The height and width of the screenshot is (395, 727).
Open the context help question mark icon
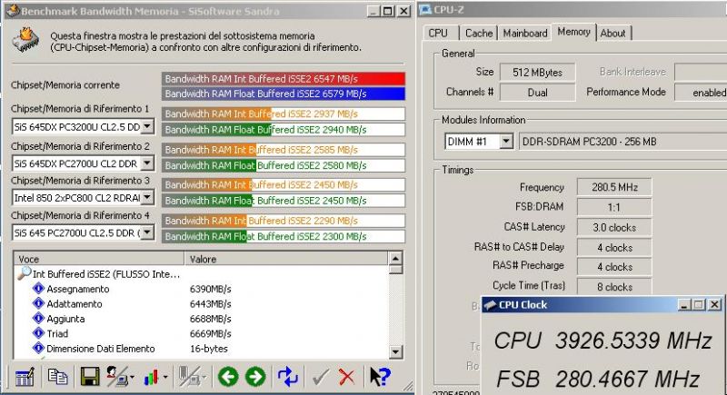[x=380, y=377]
